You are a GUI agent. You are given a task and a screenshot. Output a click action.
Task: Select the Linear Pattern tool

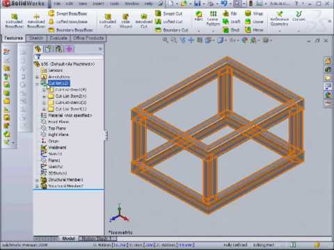(x=213, y=18)
